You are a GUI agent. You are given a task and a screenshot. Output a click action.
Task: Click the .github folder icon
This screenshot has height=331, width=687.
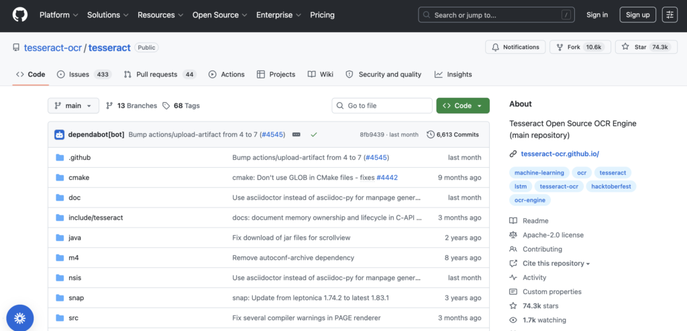tap(60, 157)
